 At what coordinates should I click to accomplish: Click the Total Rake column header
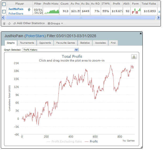point(149,4)
